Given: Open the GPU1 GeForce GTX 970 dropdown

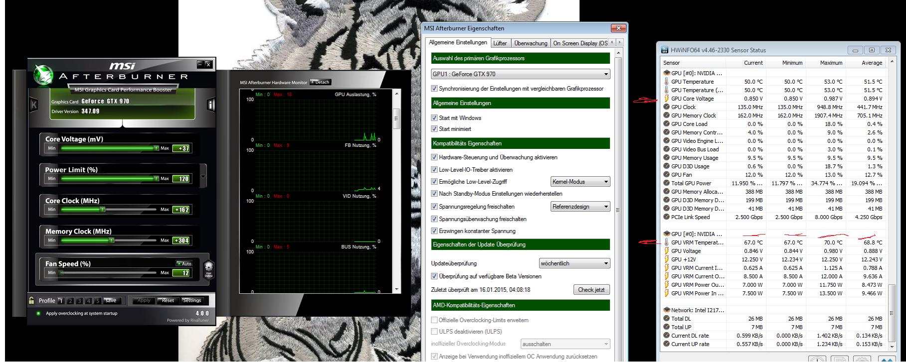Looking at the screenshot, I should click(x=521, y=74).
